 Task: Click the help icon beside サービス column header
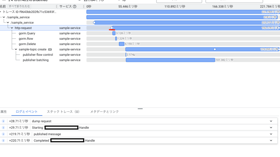click(x=75, y=6)
